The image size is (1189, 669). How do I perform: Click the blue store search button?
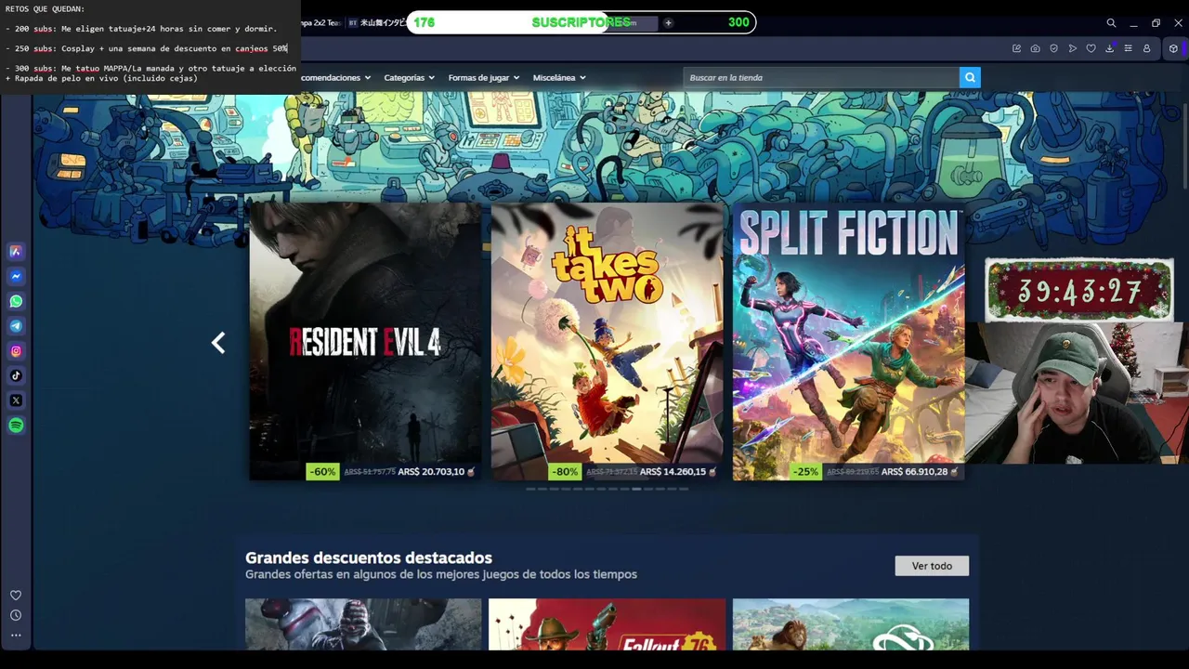(970, 77)
